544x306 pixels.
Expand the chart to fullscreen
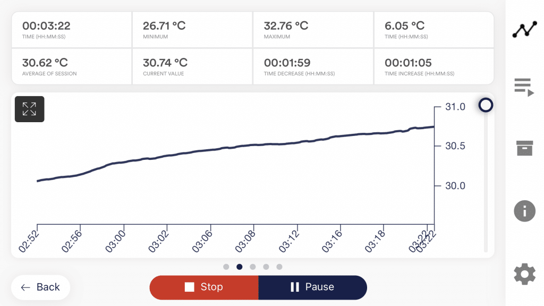click(29, 109)
